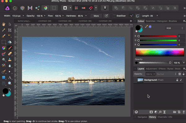Click the Add Mask Layer icon

tap(151, 112)
